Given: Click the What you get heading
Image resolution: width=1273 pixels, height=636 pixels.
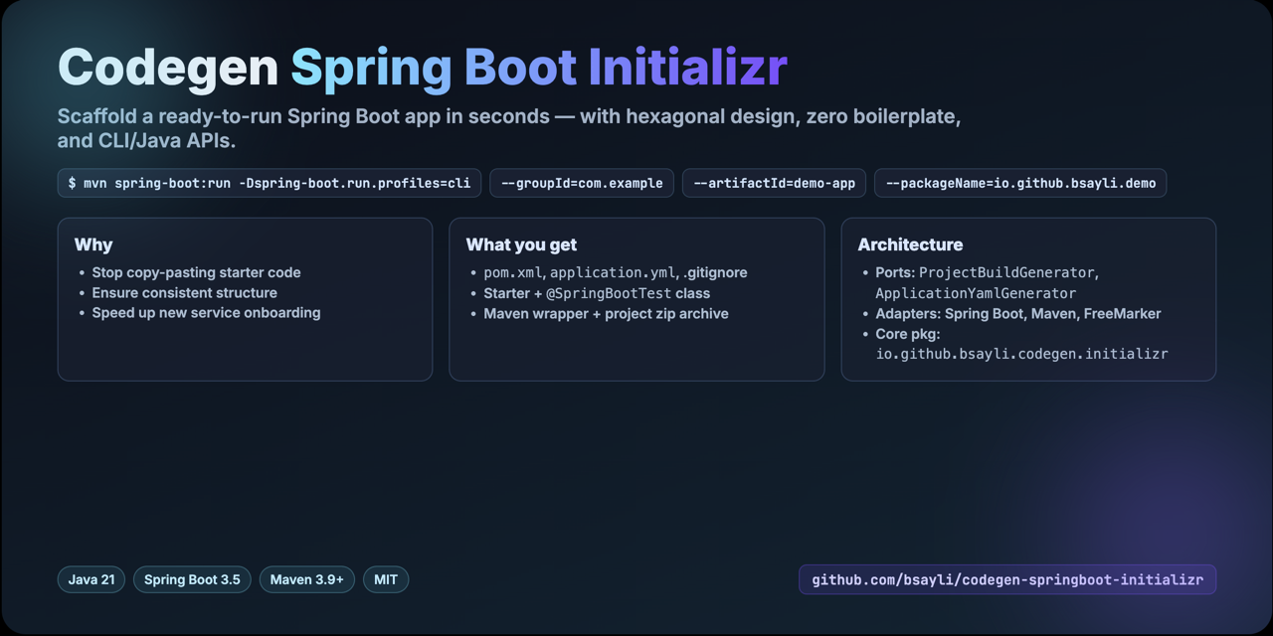Looking at the screenshot, I should click(x=521, y=244).
